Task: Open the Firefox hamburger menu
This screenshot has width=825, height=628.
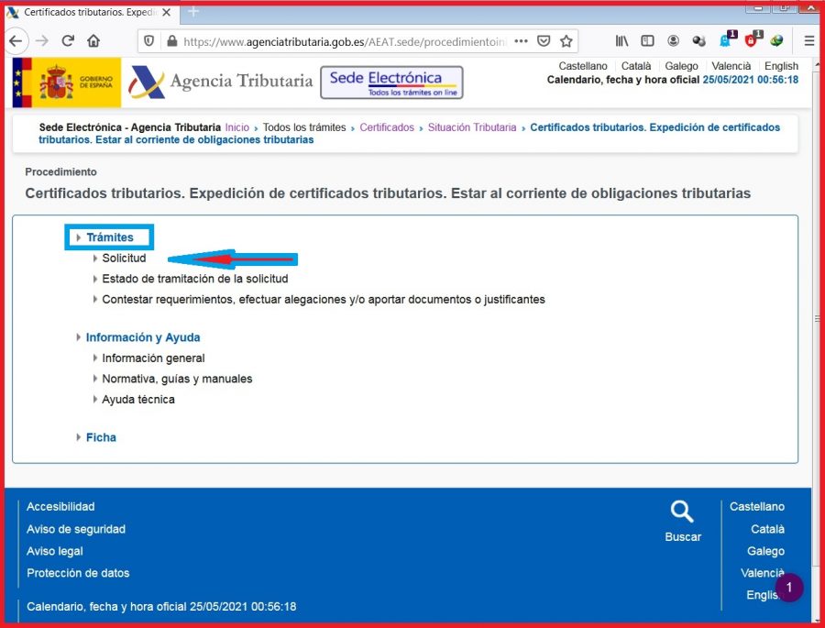Action: (809, 41)
